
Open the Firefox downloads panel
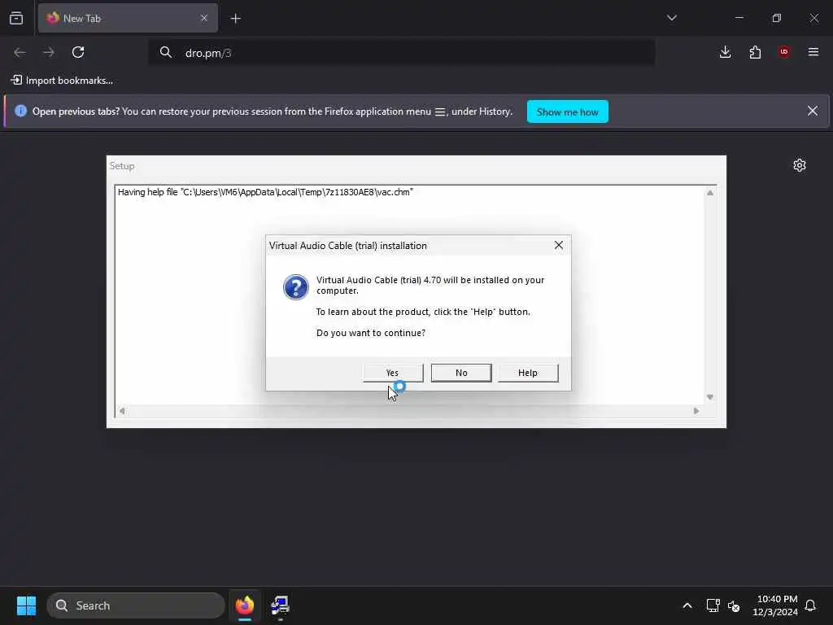[725, 52]
